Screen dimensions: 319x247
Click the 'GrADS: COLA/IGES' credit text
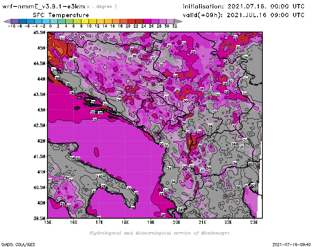18,245
